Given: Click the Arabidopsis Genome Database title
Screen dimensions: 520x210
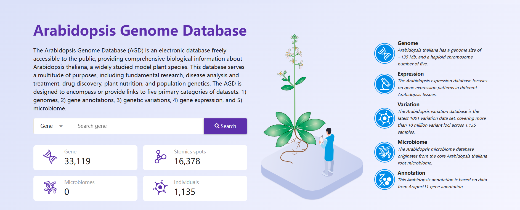Looking at the screenshot, I should click(140, 31).
